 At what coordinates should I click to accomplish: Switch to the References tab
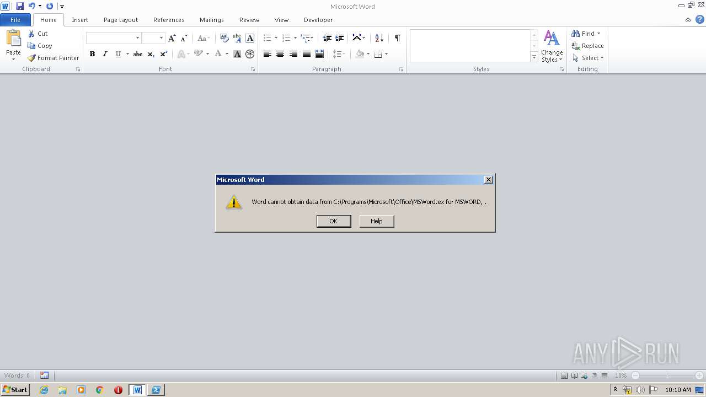coord(169,20)
